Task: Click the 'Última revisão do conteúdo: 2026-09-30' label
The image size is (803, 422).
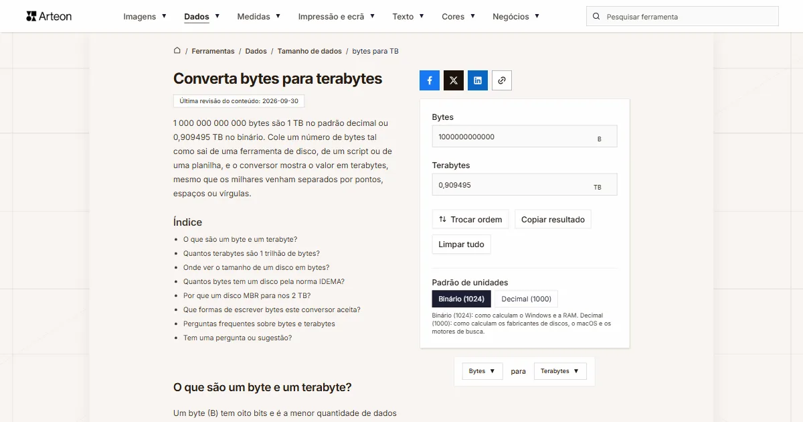Action: pyautogui.click(x=239, y=101)
